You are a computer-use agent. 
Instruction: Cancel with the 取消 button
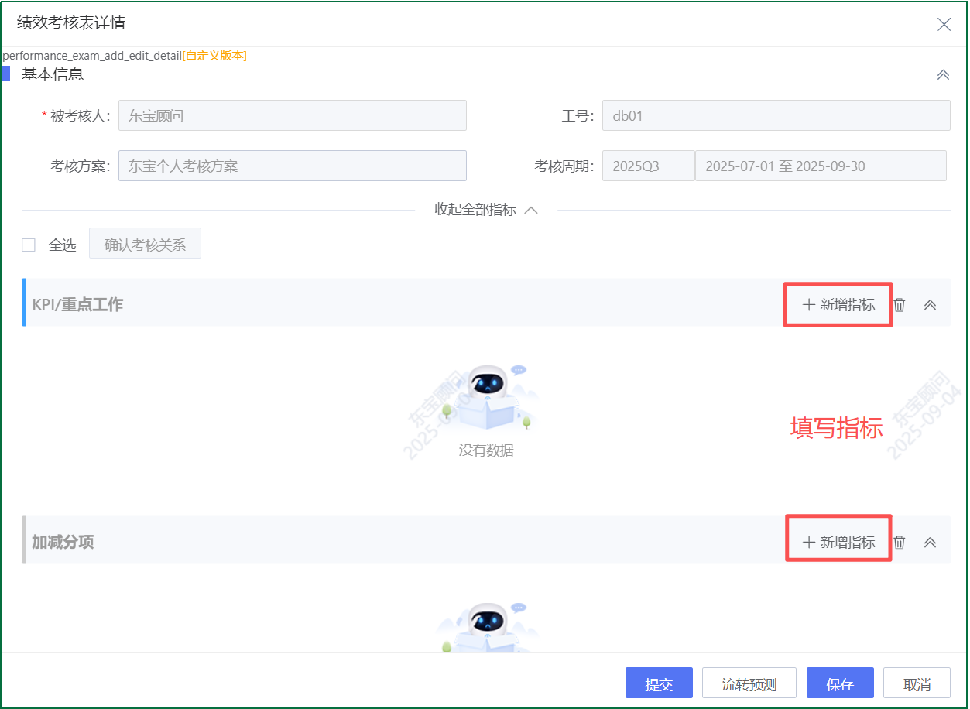pos(917,684)
